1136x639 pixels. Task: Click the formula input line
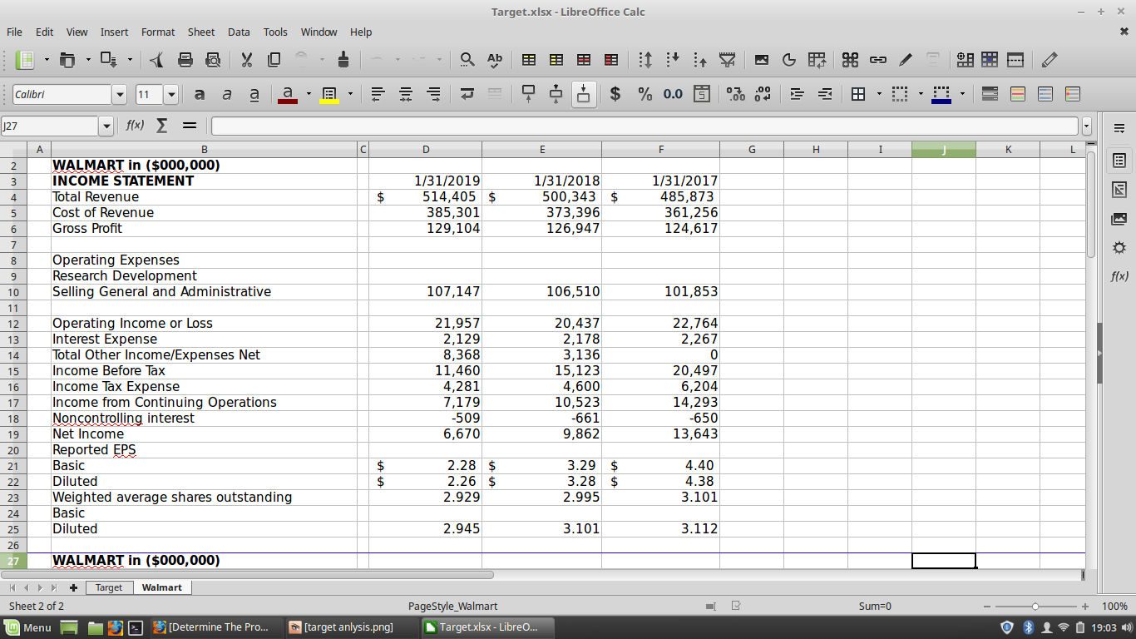coord(645,126)
